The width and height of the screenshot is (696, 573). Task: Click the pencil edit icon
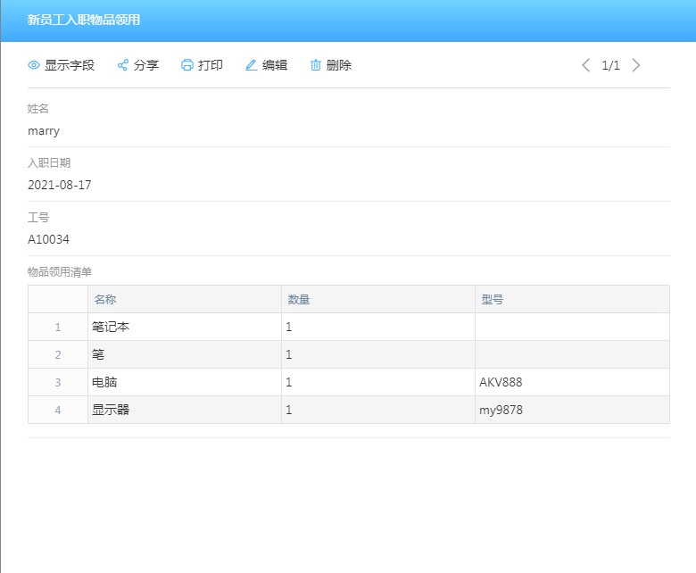pos(252,65)
